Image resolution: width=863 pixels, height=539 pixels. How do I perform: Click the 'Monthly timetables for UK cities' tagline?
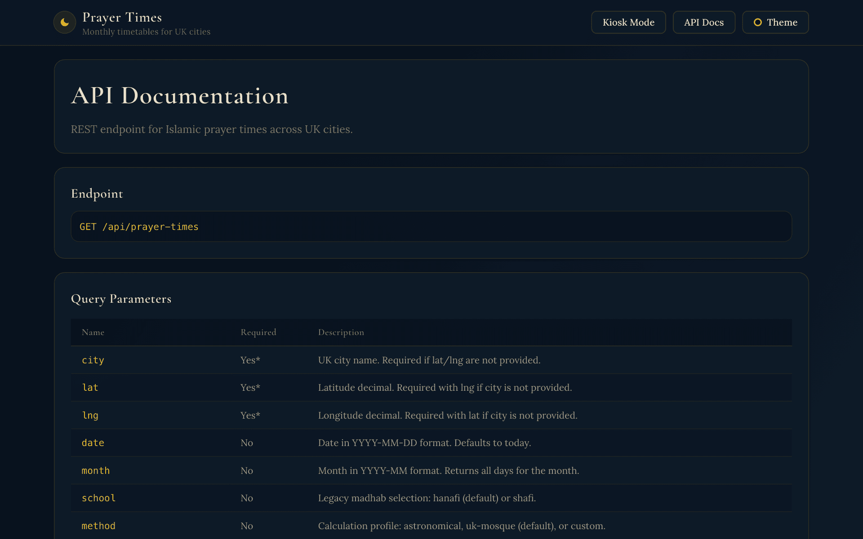click(x=147, y=32)
